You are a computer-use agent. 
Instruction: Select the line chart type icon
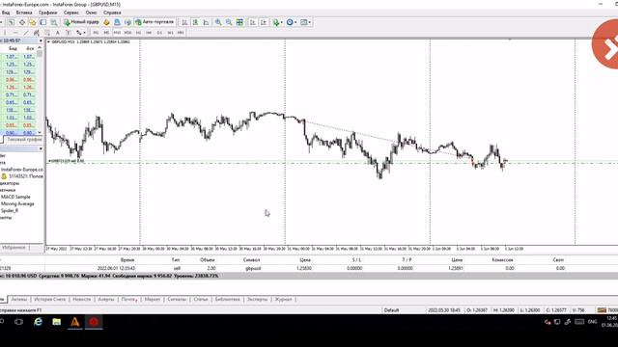206,22
